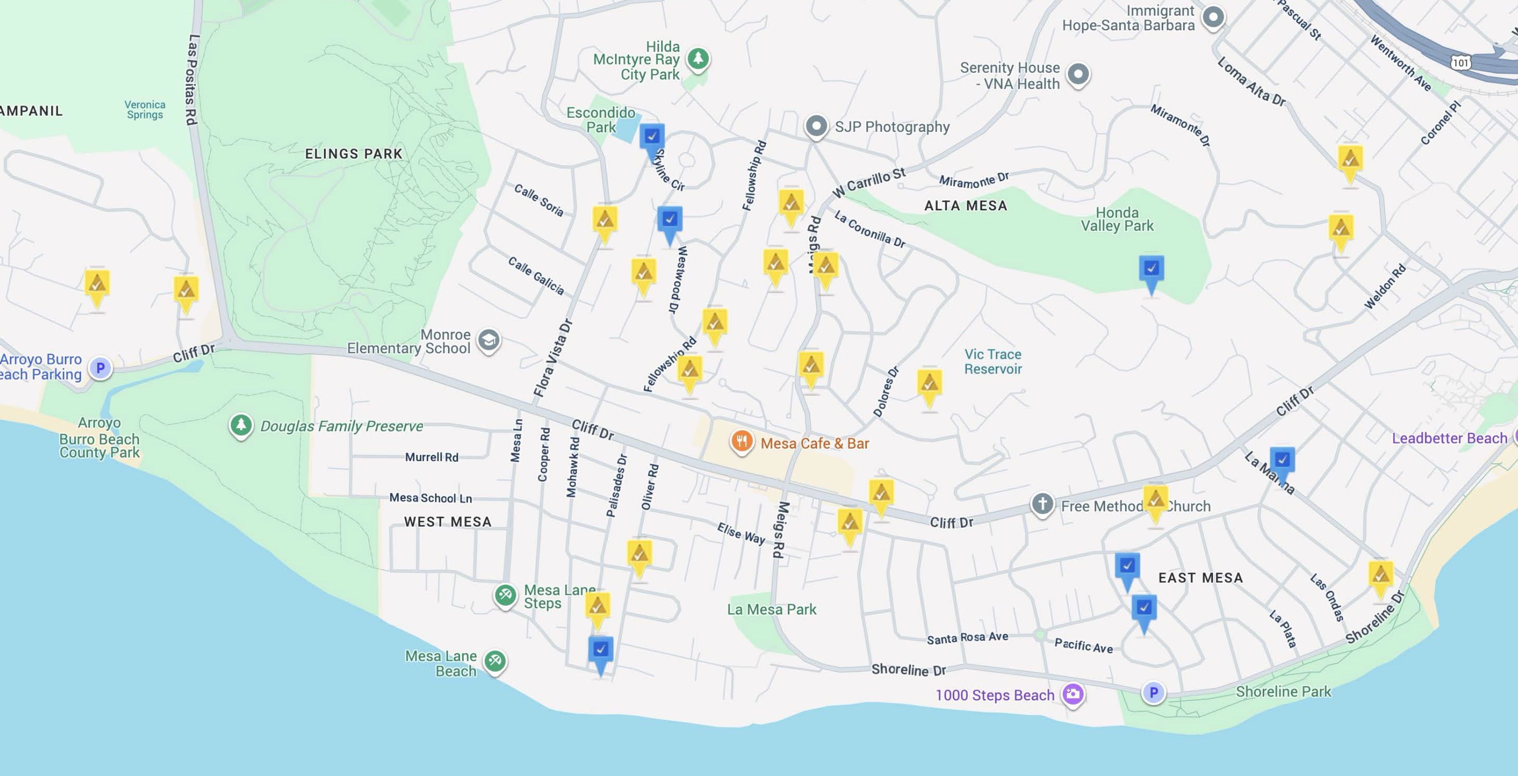
Task: Select the Arroyo Burro Beach Parking icon
Action: tap(100, 368)
